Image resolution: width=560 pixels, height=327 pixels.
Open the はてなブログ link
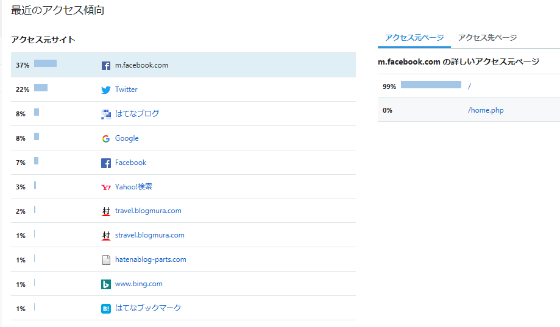click(137, 113)
